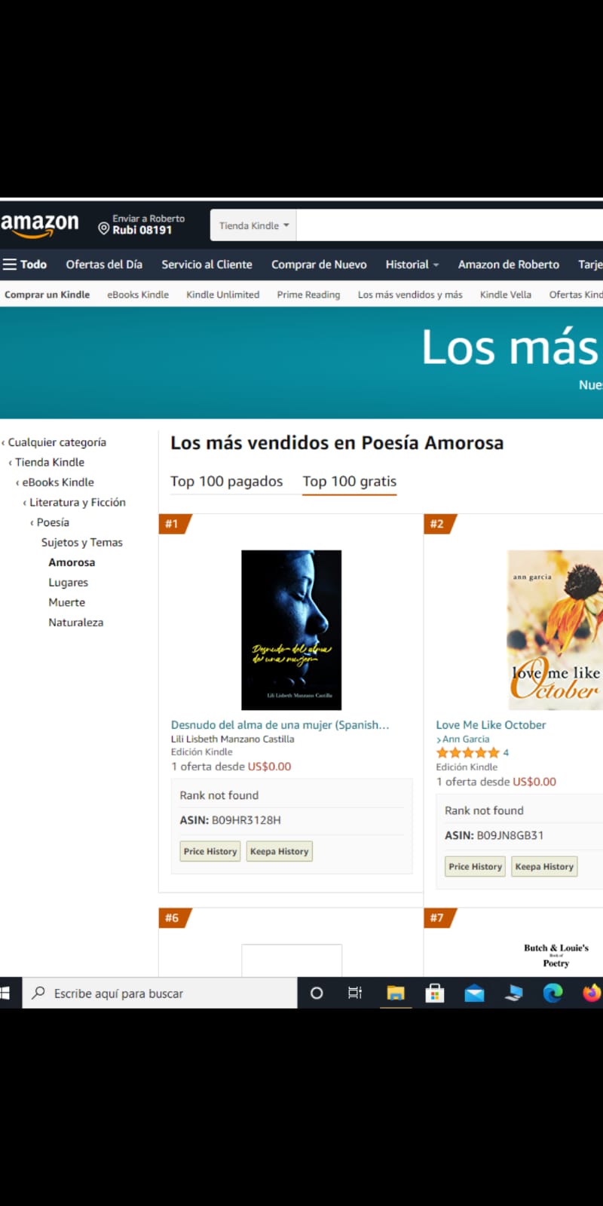Select the Top 100 gratis tab
This screenshot has height=1206, width=603.
click(x=350, y=482)
